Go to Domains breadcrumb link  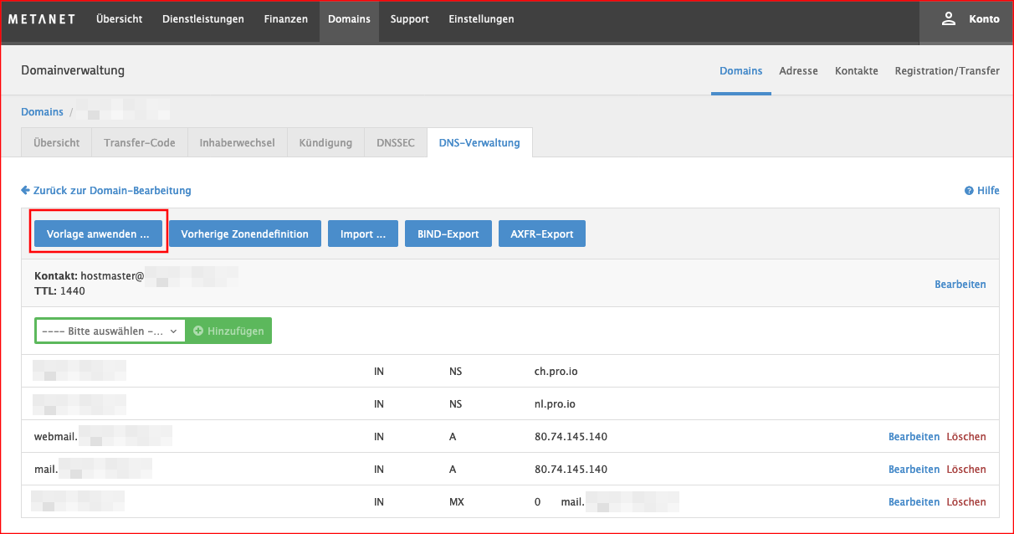coord(42,111)
